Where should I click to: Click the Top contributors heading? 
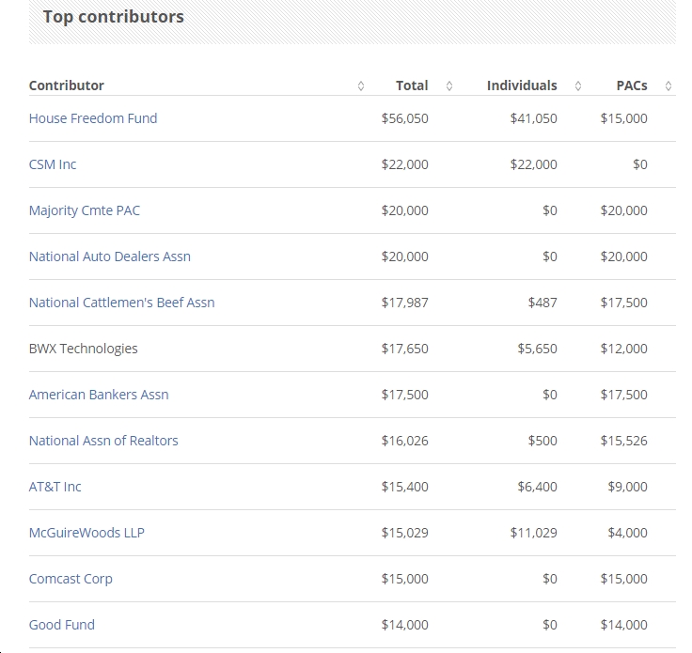114,17
